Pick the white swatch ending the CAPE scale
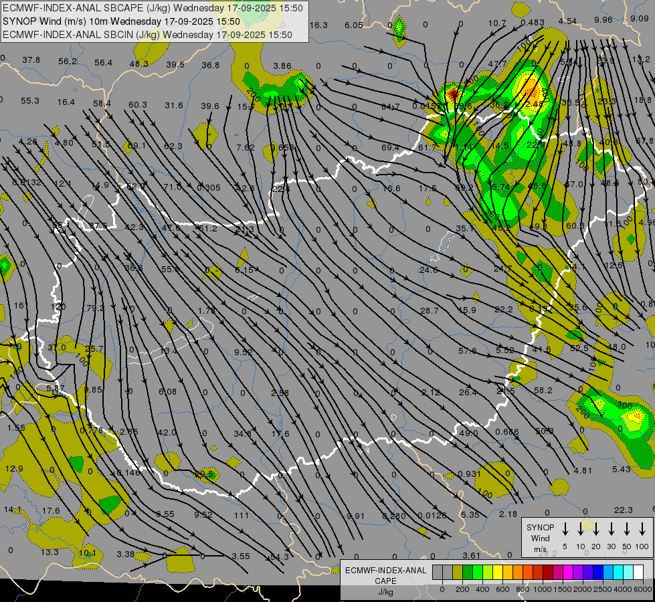Screen dimensions: 655x602 pos(638,572)
